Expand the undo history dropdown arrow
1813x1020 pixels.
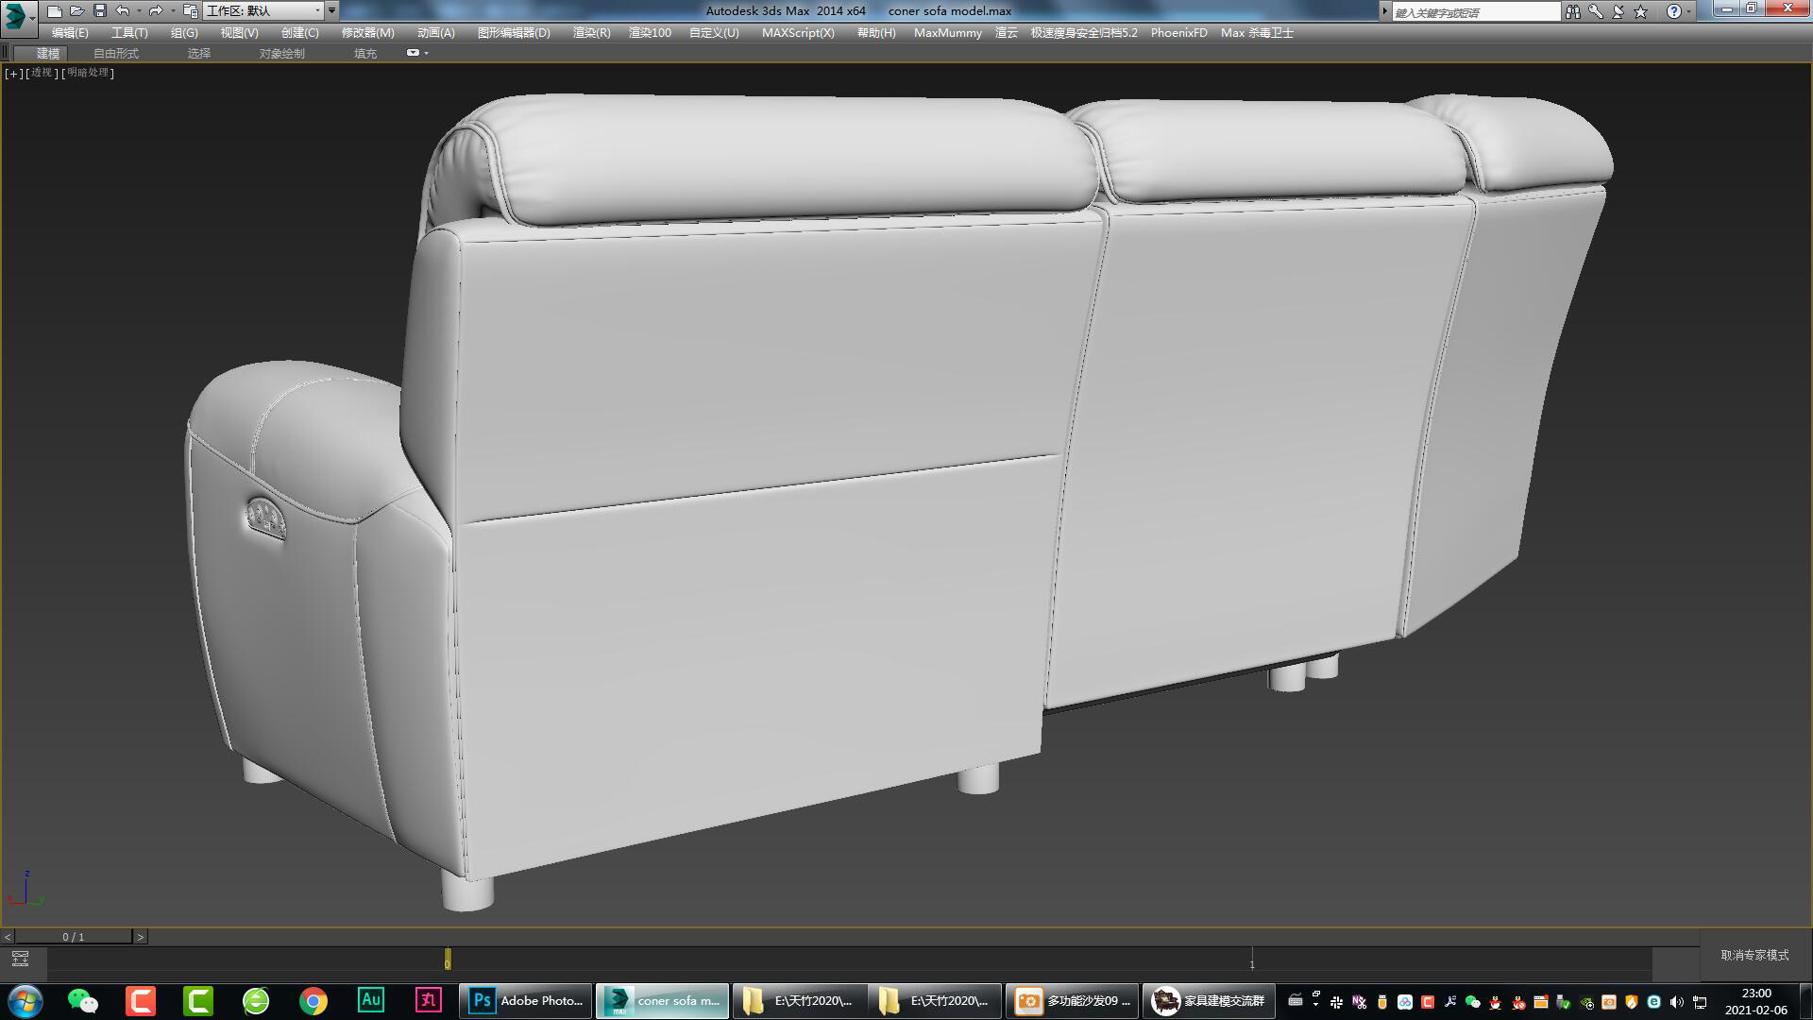pos(139,10)
